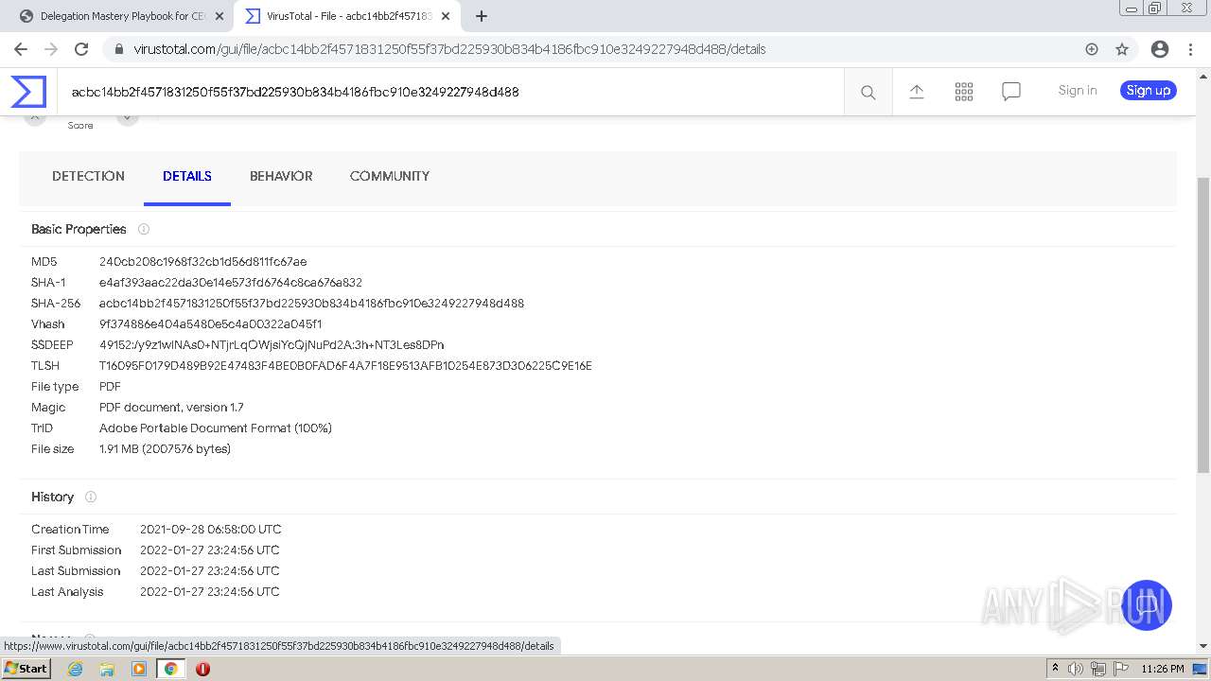
Task: Click 'PDF document, version 1.7' text
Action: [x=171, y=408]
